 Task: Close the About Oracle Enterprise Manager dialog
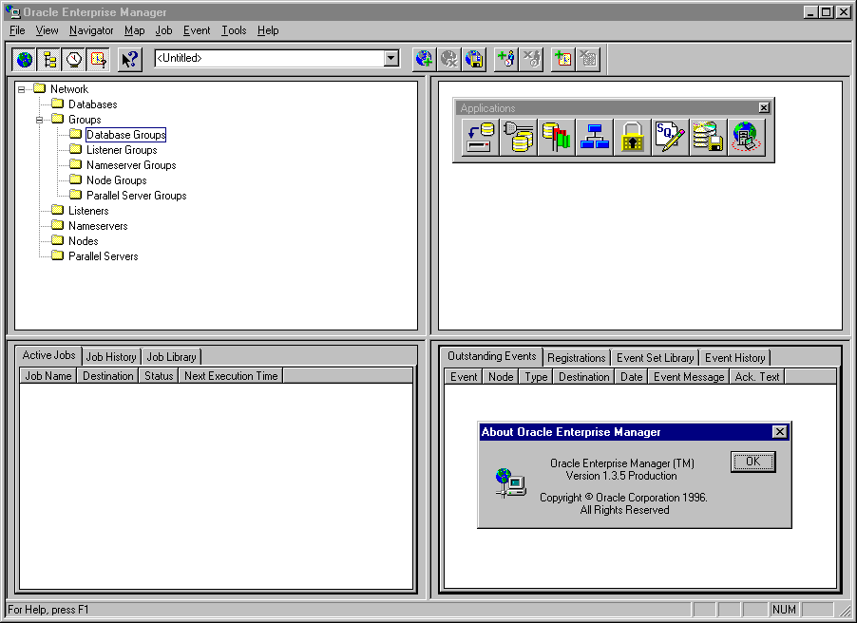pyautogui.click(x=780, y=432)
